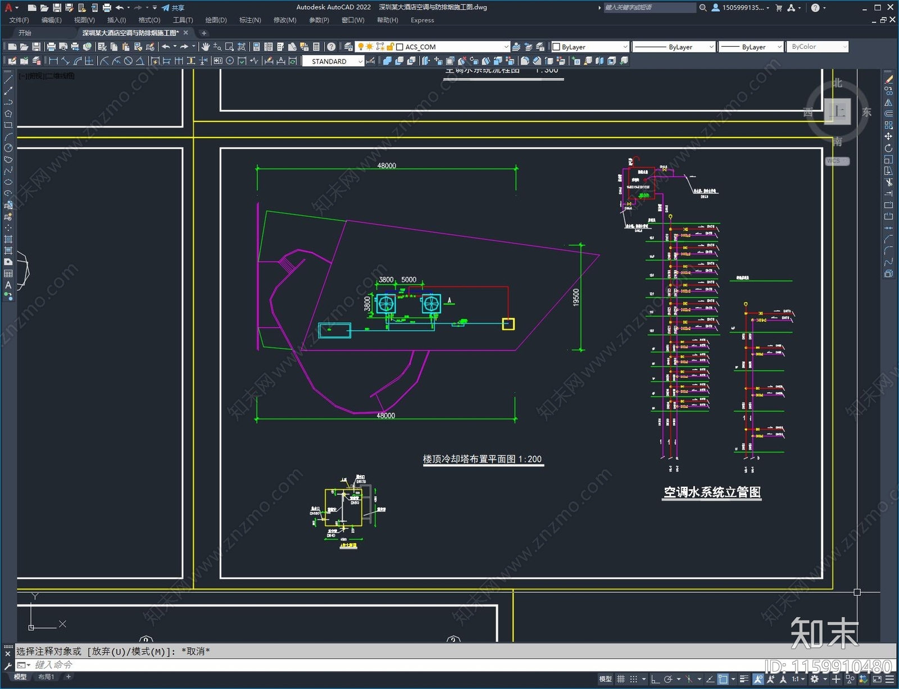Switch to the 布局1 layout tab
This screenshot has height=689, width=899.
click(46, 677)
